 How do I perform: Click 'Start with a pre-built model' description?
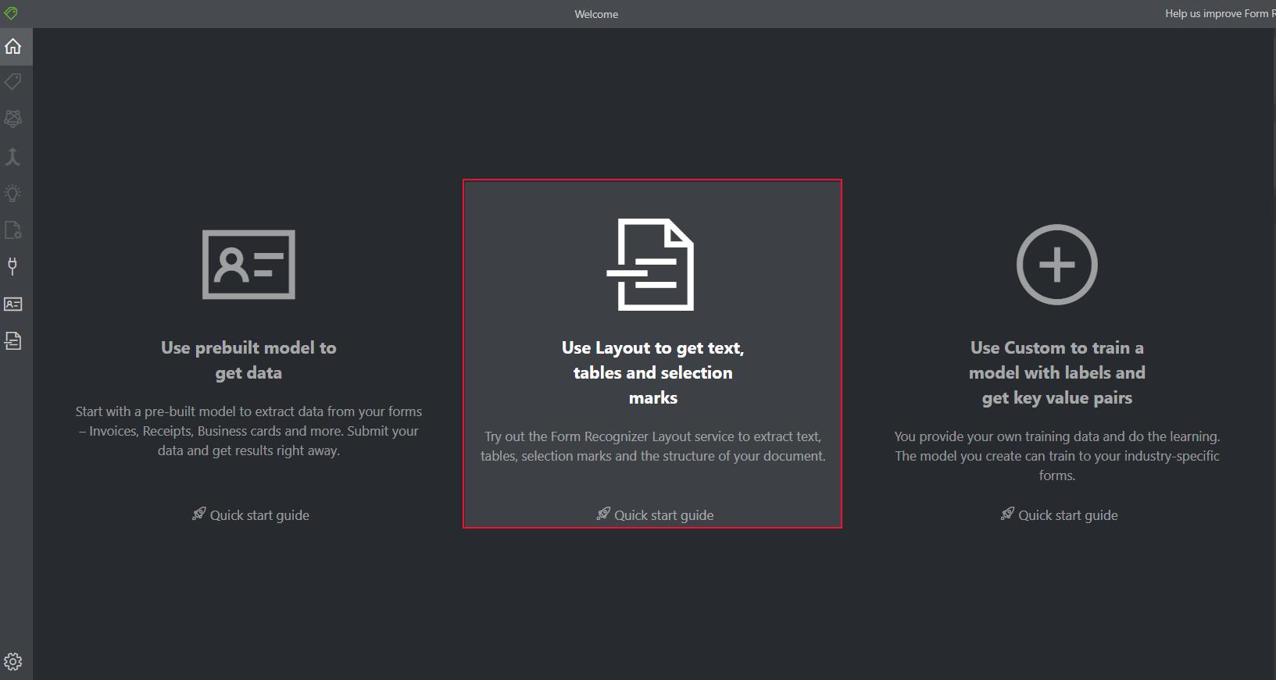[x=248, y=431]
